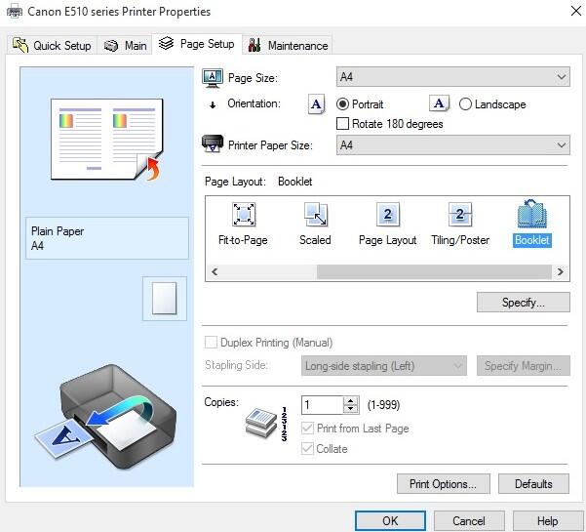Click the layout list right scroll arrow
Viewport: 586px width, 532px height.
tap(561, 271)
